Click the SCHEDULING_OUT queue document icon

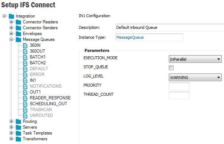click(x=25, y=104)
